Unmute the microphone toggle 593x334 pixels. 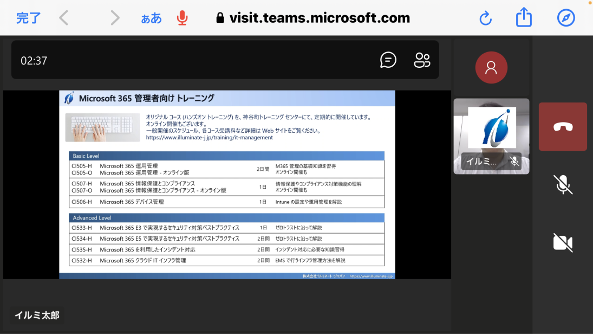click(x=563, y=185)
